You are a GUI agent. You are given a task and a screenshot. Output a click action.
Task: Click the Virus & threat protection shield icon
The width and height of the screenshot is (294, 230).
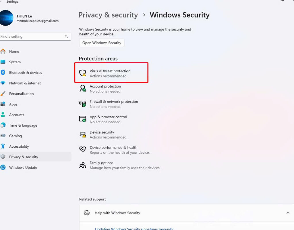click(x=83, y=73)
